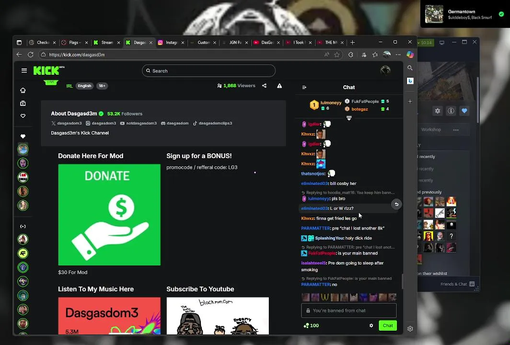Viewport: 510px width, 345px height.
Task: Open the Browse icon in Kick sidebar
Action: 23,103
